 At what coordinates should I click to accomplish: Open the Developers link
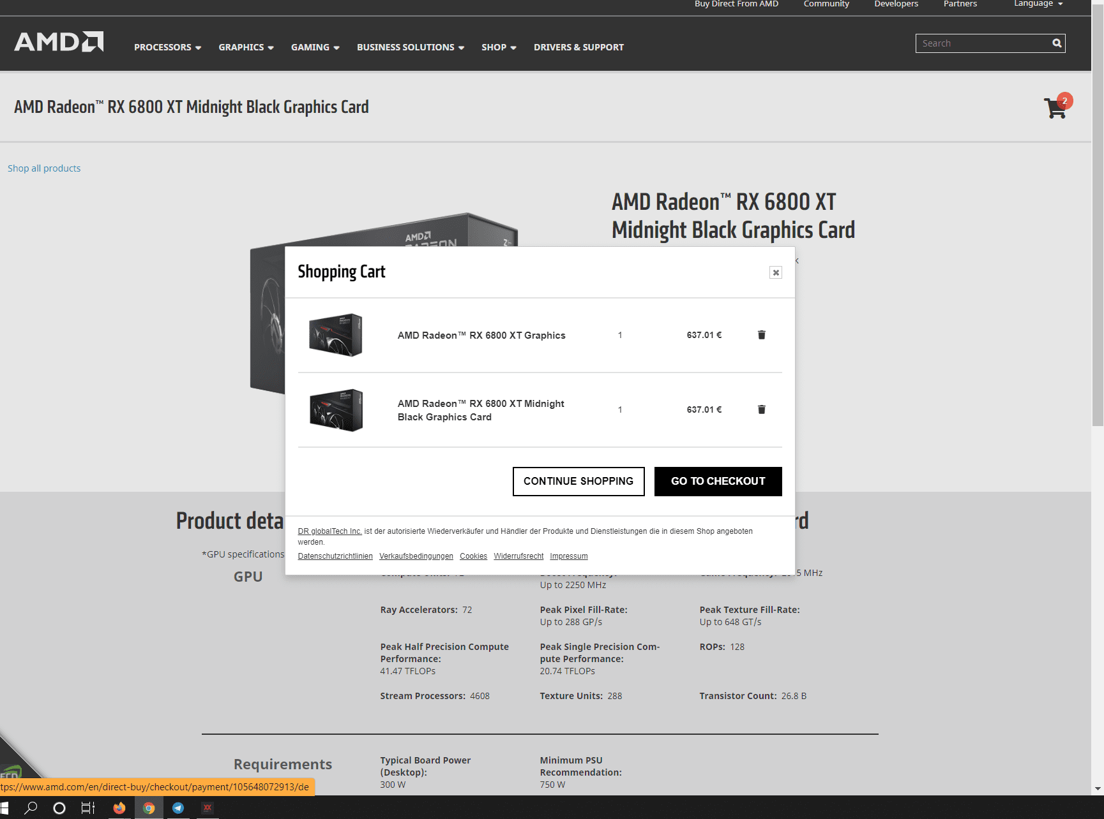(896, 4)
